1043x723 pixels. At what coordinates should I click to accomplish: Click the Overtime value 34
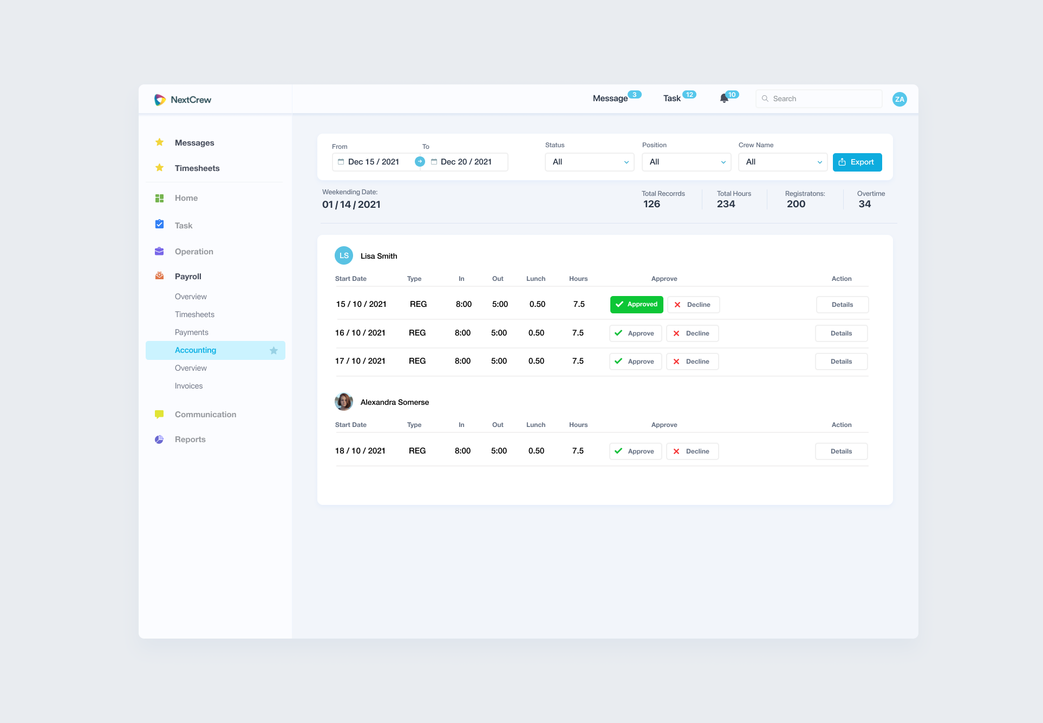864,204
